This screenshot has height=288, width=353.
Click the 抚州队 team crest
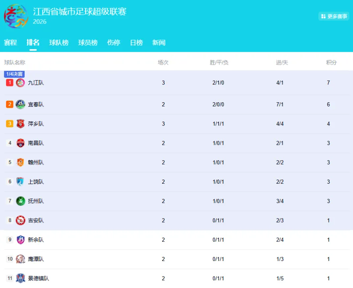tap(20, 201)
